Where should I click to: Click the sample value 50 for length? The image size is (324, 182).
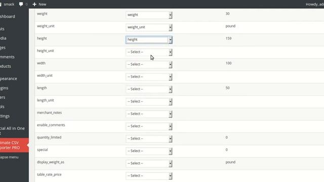[227, 88]
